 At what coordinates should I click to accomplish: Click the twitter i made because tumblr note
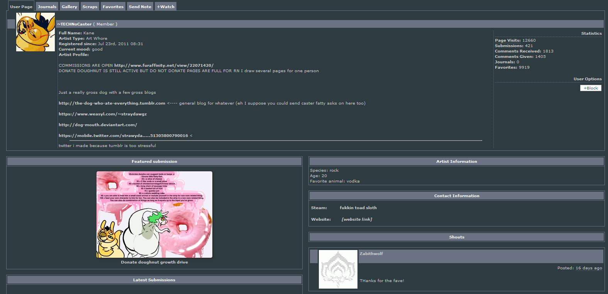(107, 146)
